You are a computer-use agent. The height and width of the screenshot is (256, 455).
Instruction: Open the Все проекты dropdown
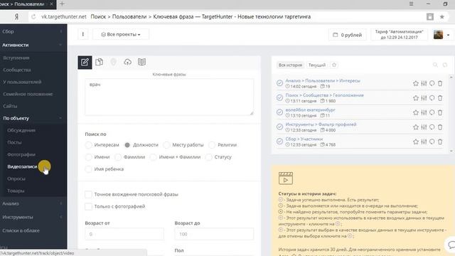121,34
